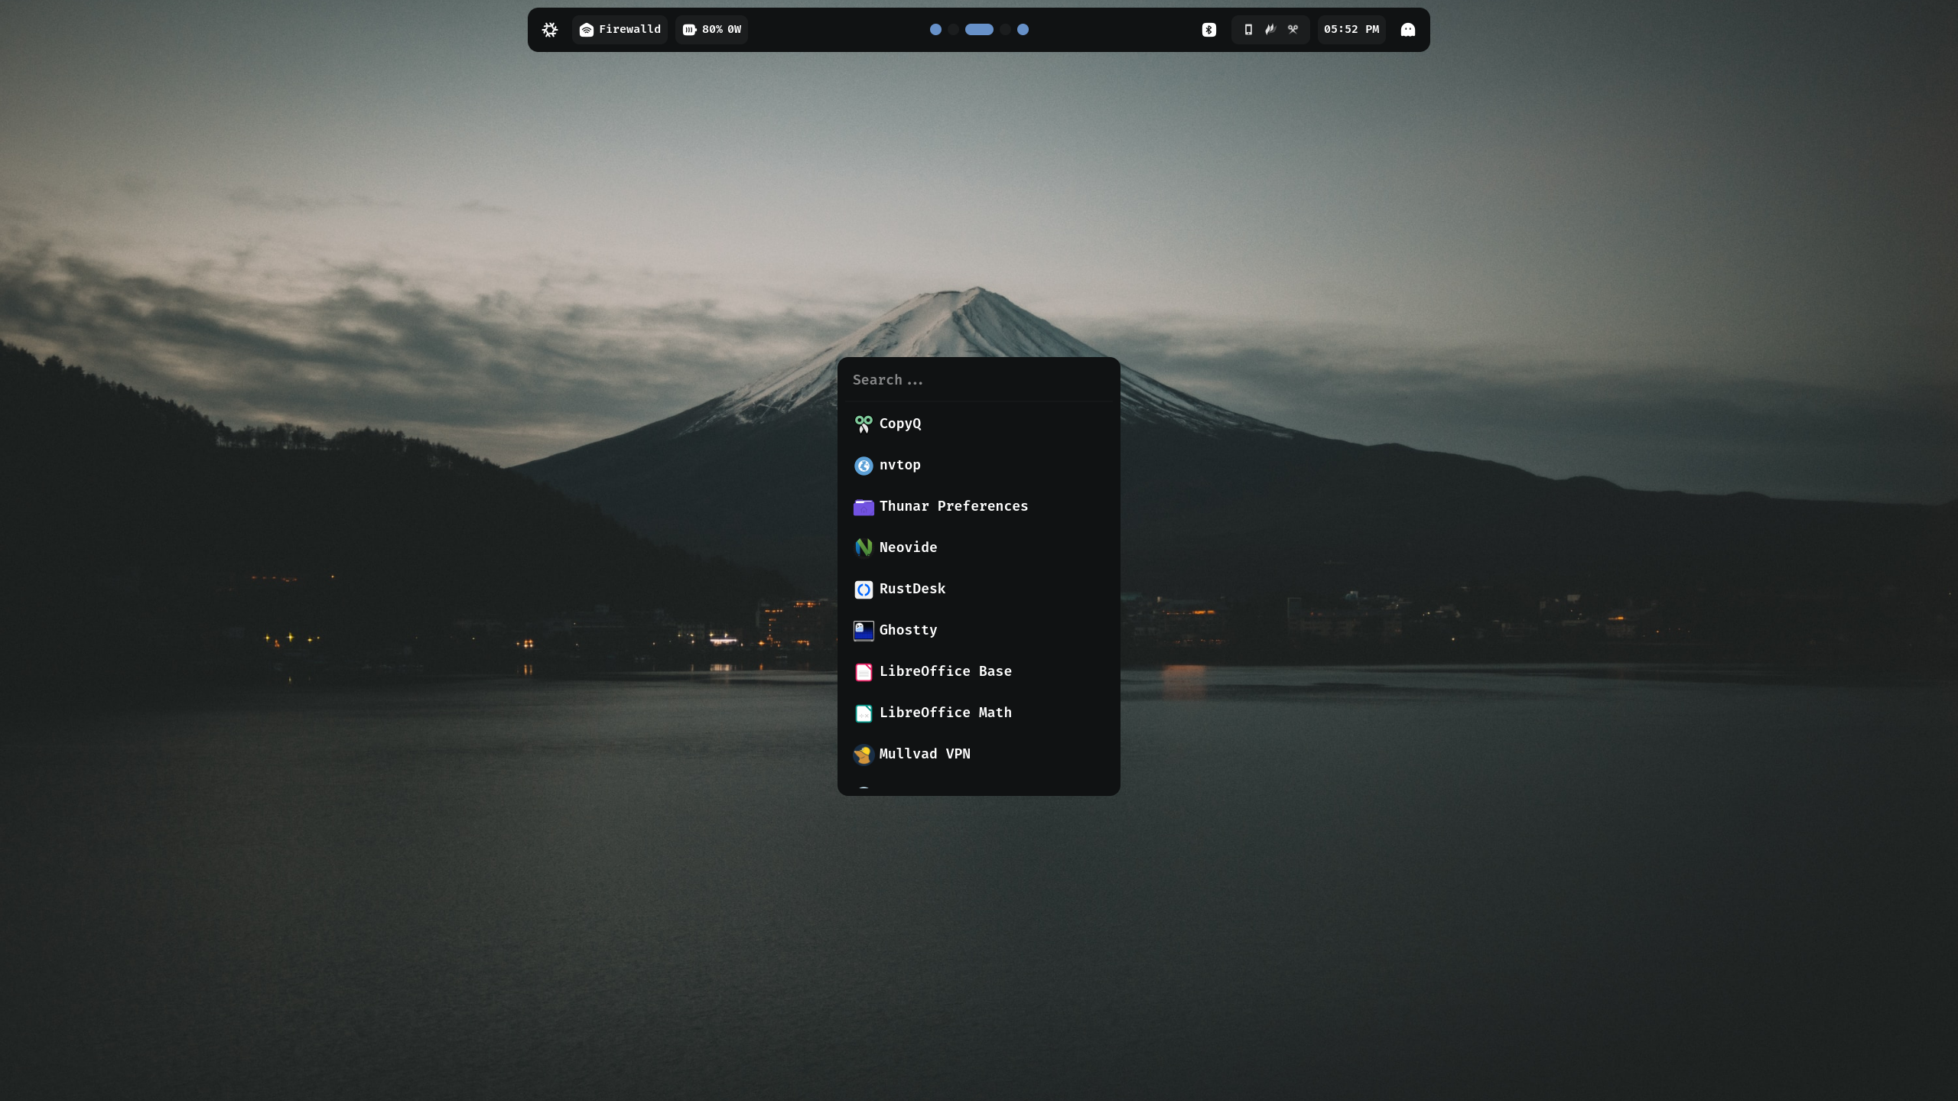
Task: Open nvtop from the launcher list
Action: tap(900, 465)
